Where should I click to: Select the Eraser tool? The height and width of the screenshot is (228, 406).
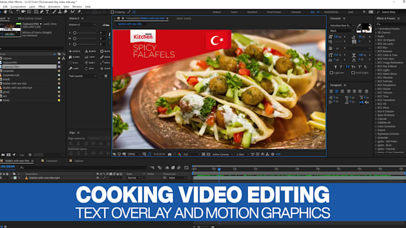click(x=66, y=12)
